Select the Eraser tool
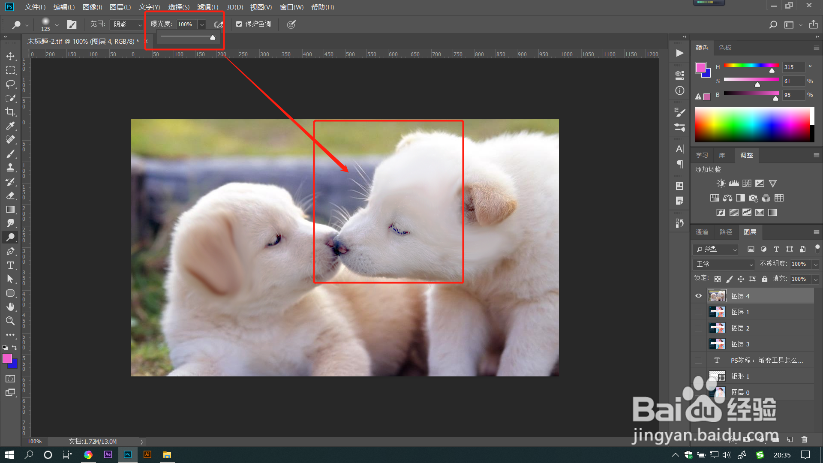The image size is (823, 463). coord(10,195)
